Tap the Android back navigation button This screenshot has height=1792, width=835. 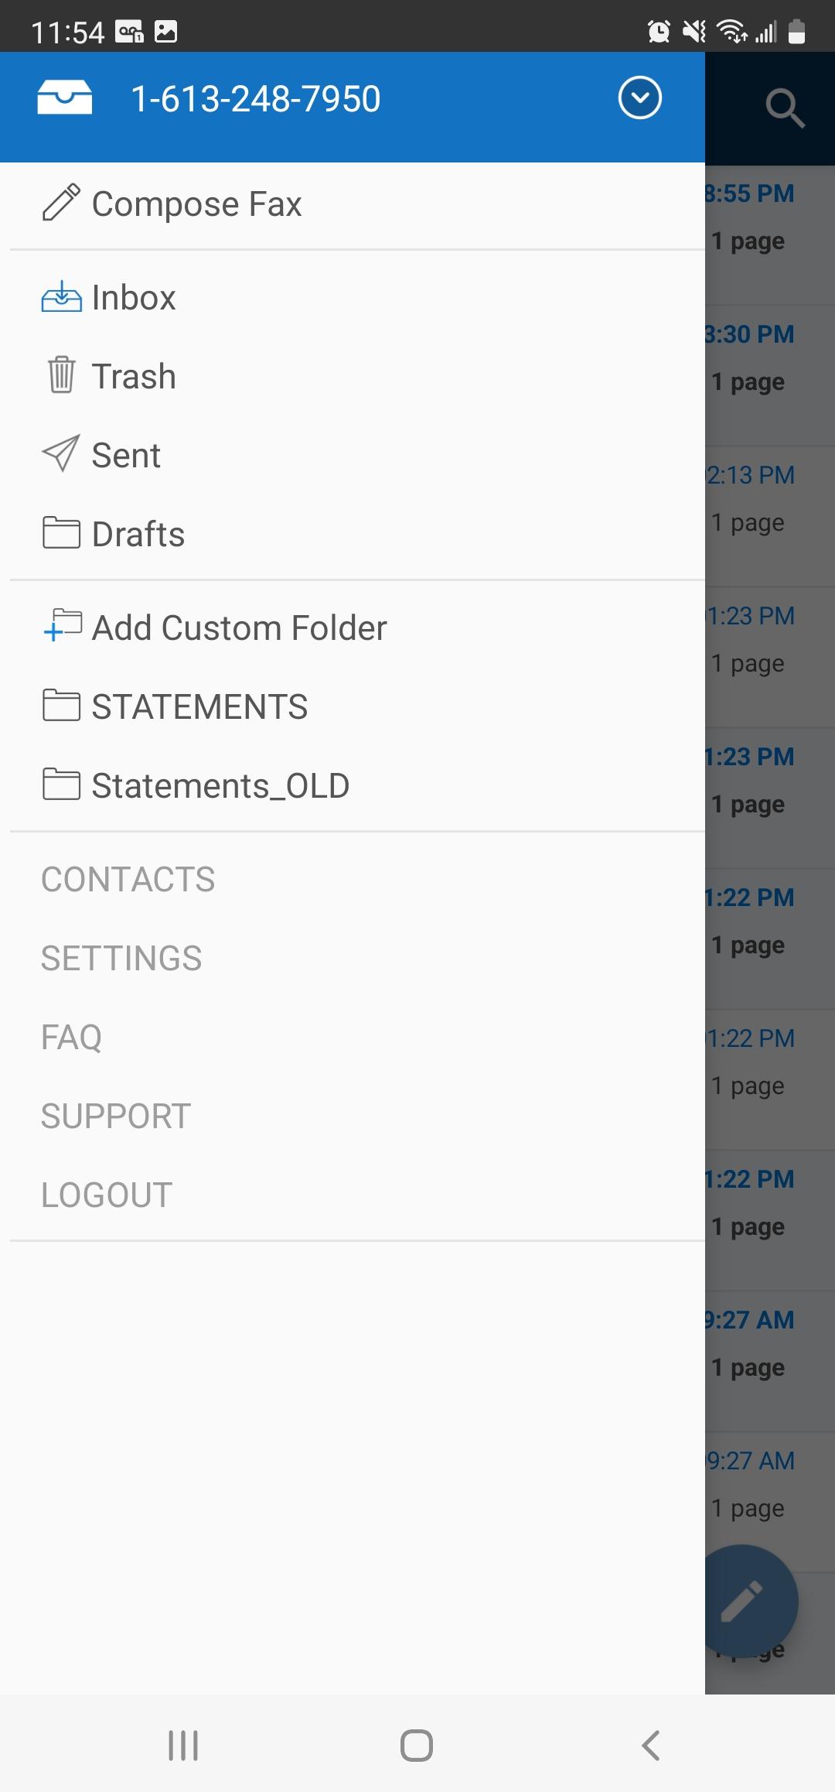coord(651,1746)
